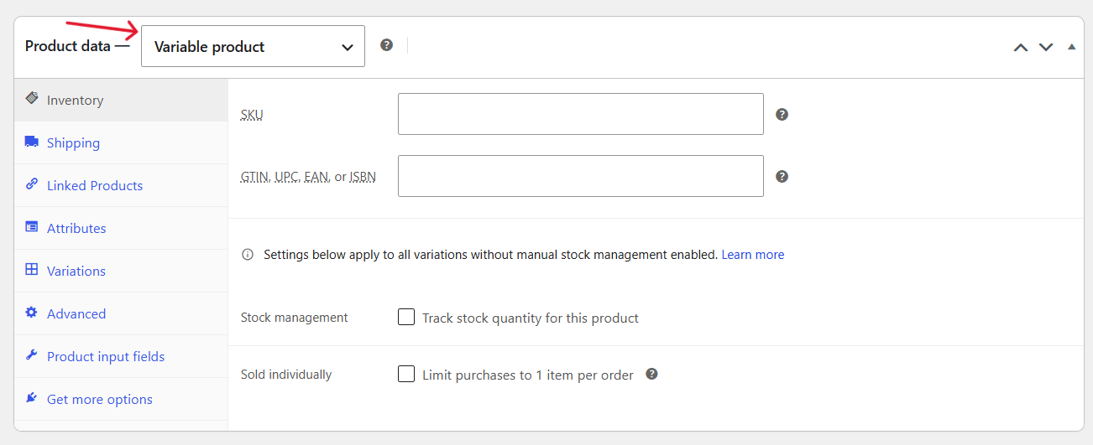Click the Product data heading

68,46
